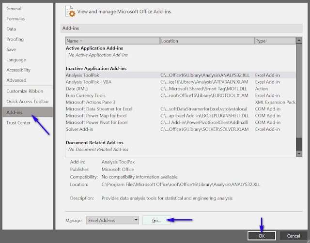Image resolution: width=310 pixels, height=243 pixels.
Task: Select Euro Currency Tools add-in
Action: coord(181,95)
